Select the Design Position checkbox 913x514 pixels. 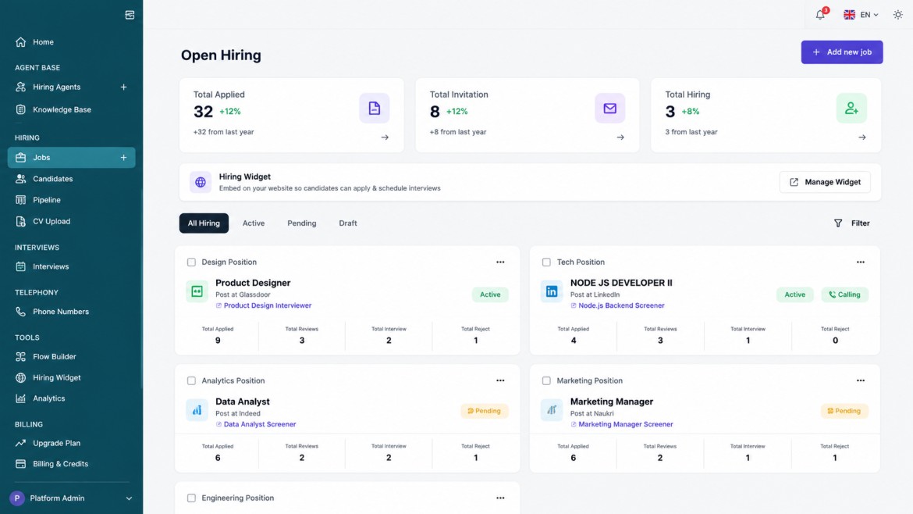(x=191, y=262)
